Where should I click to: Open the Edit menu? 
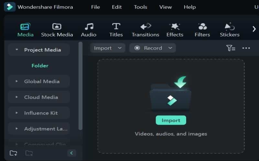(117, 7)
